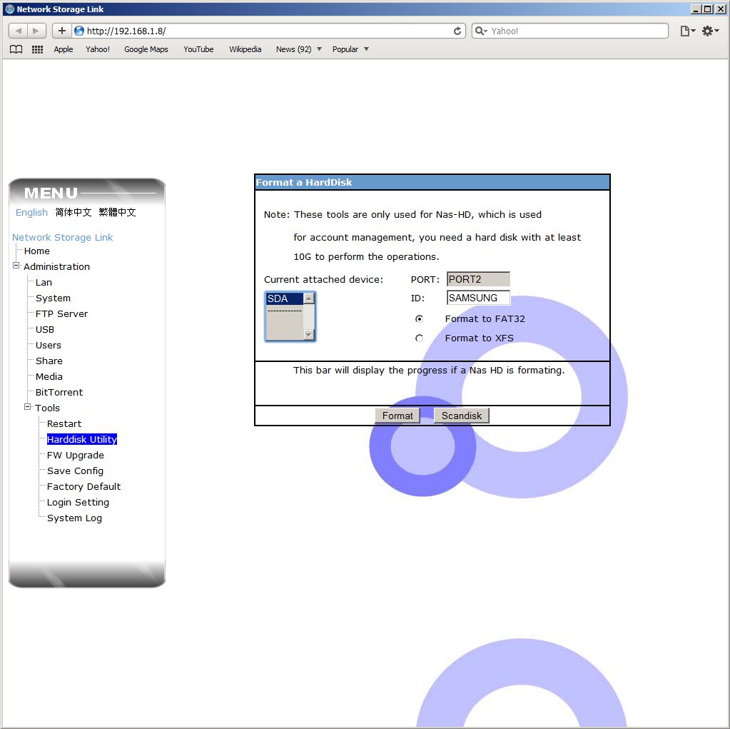
Task: Open Save Config under Tools
Action: coord(75,471)
